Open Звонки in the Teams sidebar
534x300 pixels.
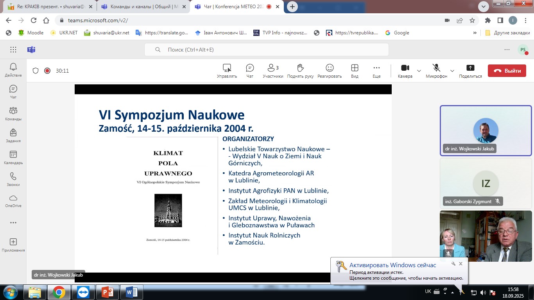pyautogui.click(x=13, y=179)
